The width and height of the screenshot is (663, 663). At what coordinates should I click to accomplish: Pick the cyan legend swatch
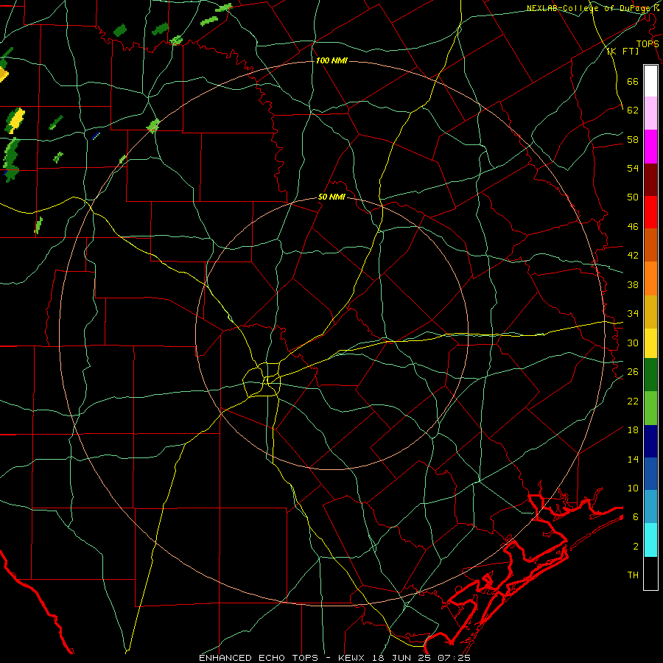click(x=650, y=540)
